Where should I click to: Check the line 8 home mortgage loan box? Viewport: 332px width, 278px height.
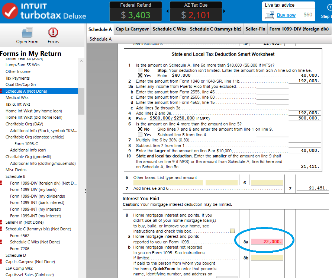pos(232,231)
